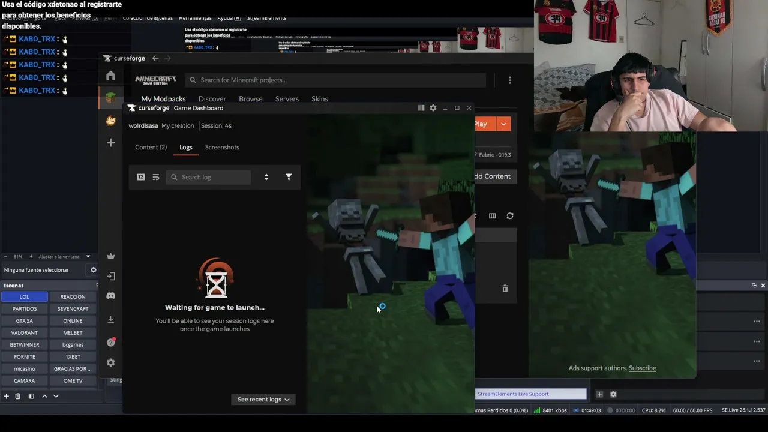Focus the Search log field
This screenshot has height=432, width=768.
pyautogui.click(x=209, y=177)
